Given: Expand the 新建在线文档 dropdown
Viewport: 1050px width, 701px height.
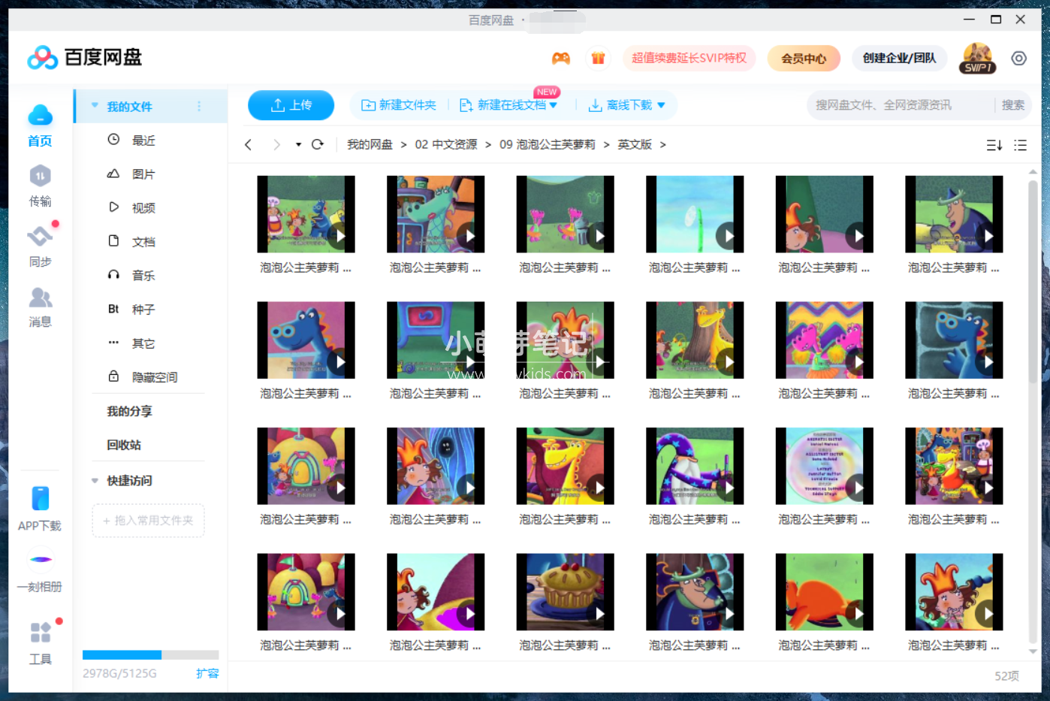Looking at the screenshot, I should [x=553, y=105].
